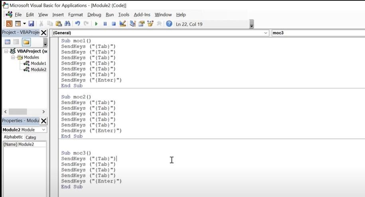Close the Project explorer panel
This screenshot has width=365, height=197.
pos(44,33)
